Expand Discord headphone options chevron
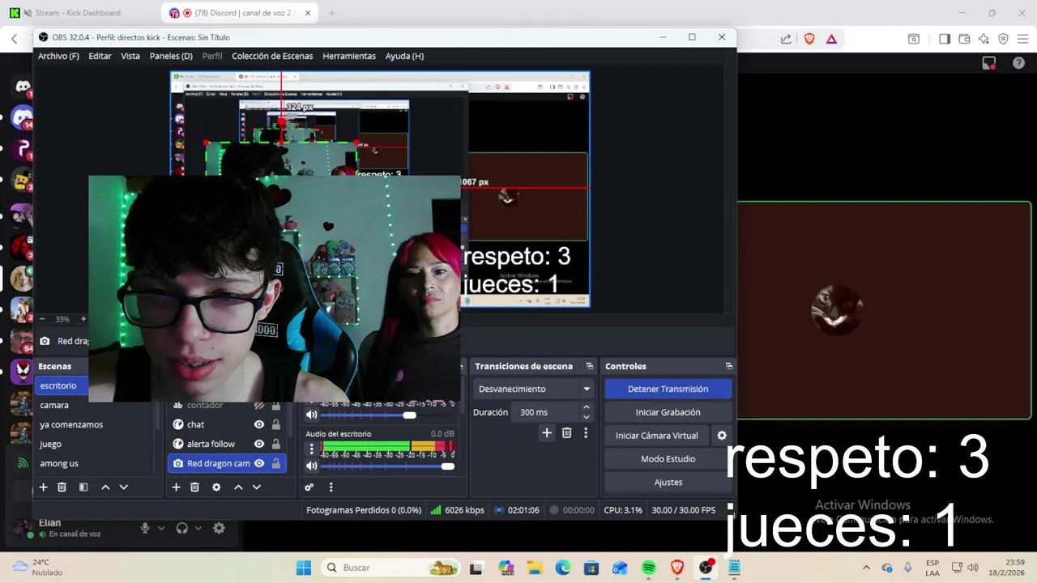 [198, 528]
